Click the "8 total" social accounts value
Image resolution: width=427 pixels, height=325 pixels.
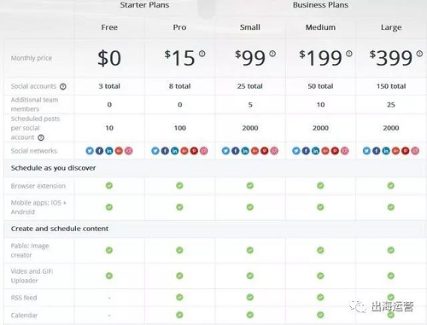coord(179,86)
